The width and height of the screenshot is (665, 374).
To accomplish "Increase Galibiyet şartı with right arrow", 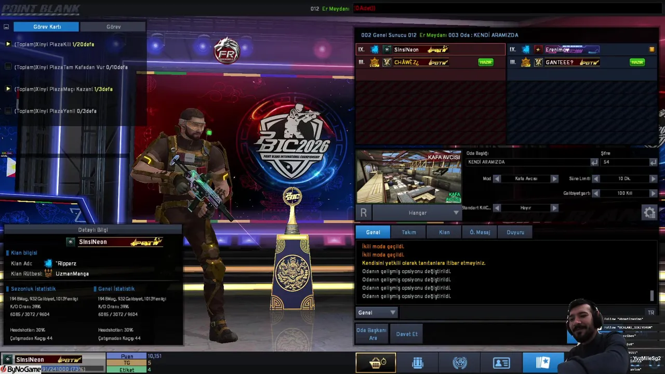I will [653, 193].
